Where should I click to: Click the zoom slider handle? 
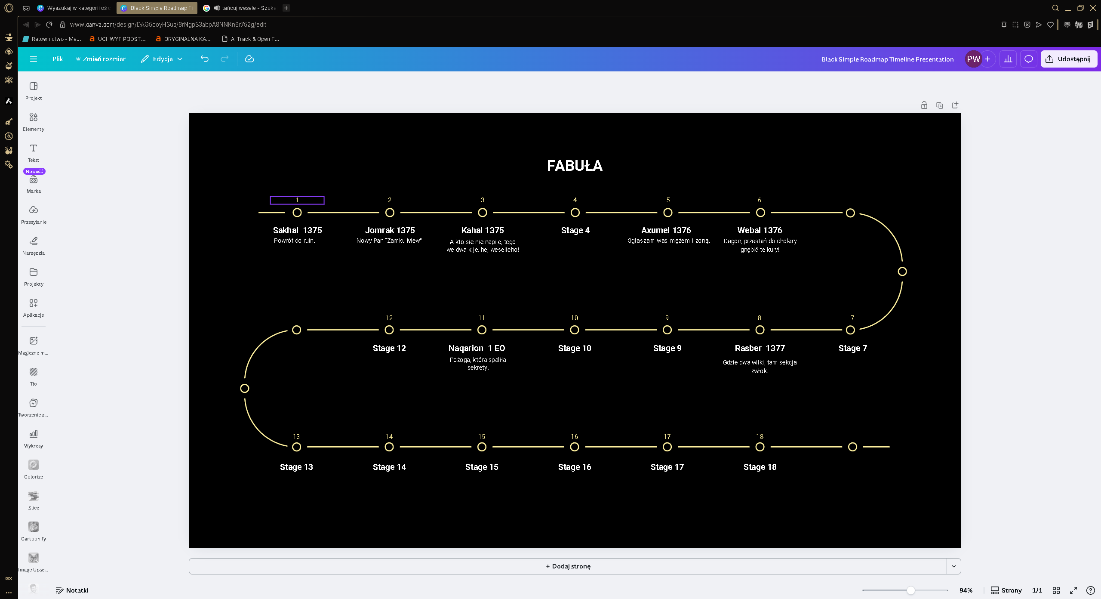910,590
